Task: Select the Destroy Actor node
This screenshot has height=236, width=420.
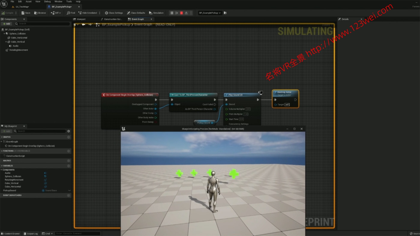Action: tap(285, 92)
